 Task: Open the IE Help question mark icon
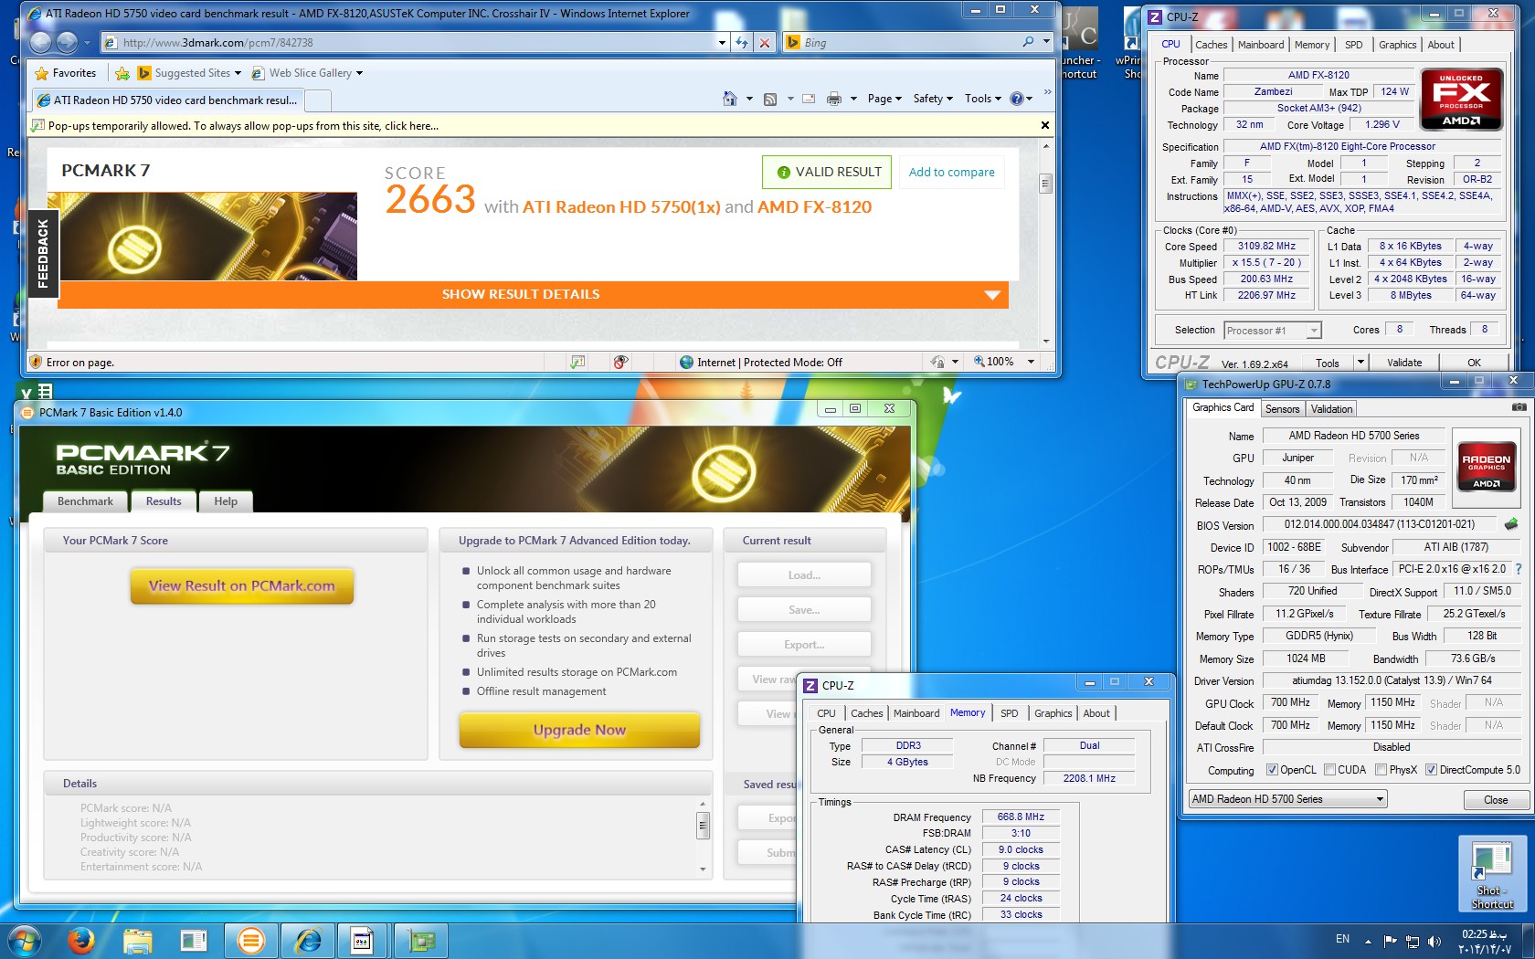1017,99
